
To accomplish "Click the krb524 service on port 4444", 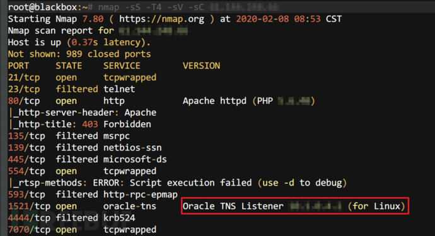I will coord(119,218).
